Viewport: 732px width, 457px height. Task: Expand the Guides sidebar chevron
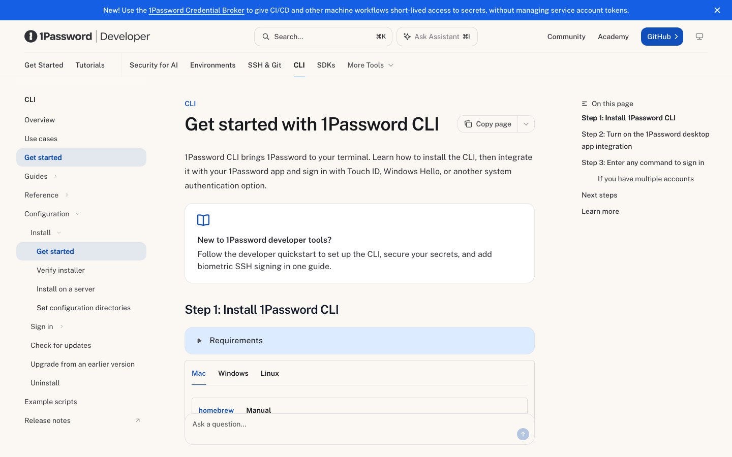click(55, 176)
